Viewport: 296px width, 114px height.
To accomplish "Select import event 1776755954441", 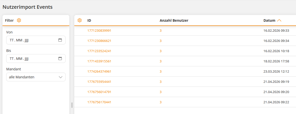I will (99, 82).
